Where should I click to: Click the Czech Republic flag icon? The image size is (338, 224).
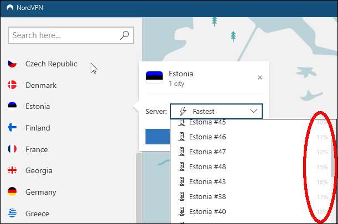tap(12, 64)
